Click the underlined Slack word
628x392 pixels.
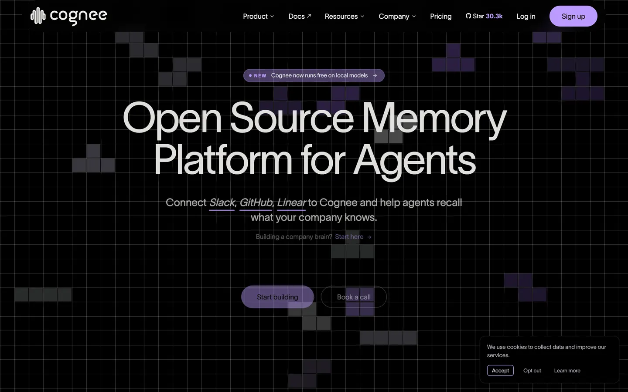click(222, 203)
